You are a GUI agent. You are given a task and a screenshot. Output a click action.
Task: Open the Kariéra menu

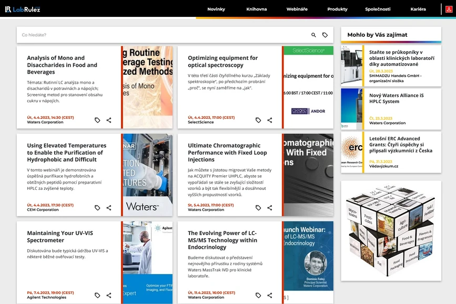418,9
